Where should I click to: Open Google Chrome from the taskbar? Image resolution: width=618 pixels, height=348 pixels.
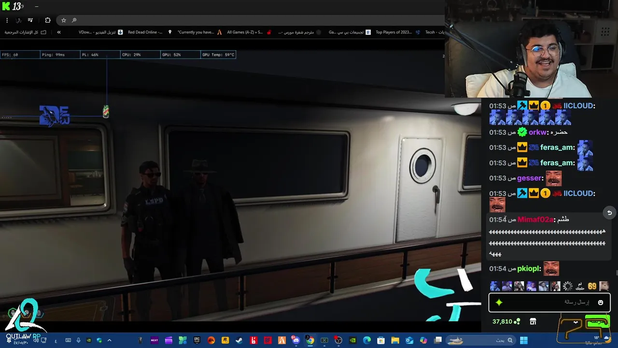tap(310, 340)
